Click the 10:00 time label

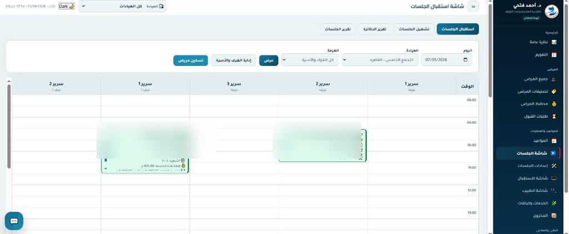coord(471,145)
